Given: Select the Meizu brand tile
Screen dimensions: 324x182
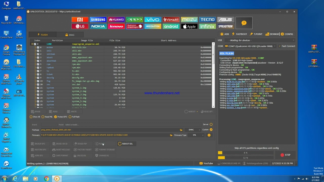Looking at the screenshot, I should tap(189, 19).
